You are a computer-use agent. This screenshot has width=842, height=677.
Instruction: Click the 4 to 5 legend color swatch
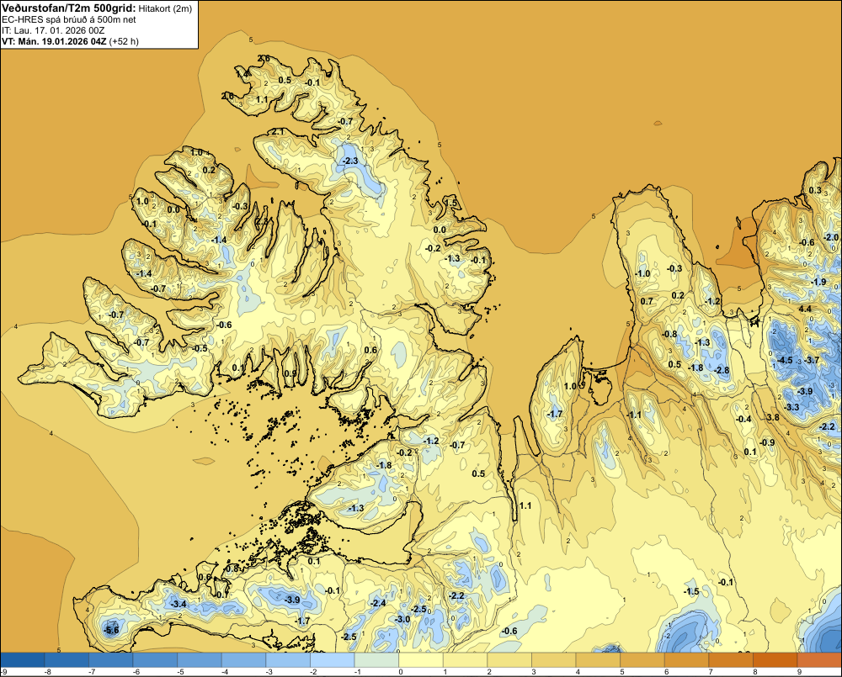pyautogui.click(x=598, y=659)
